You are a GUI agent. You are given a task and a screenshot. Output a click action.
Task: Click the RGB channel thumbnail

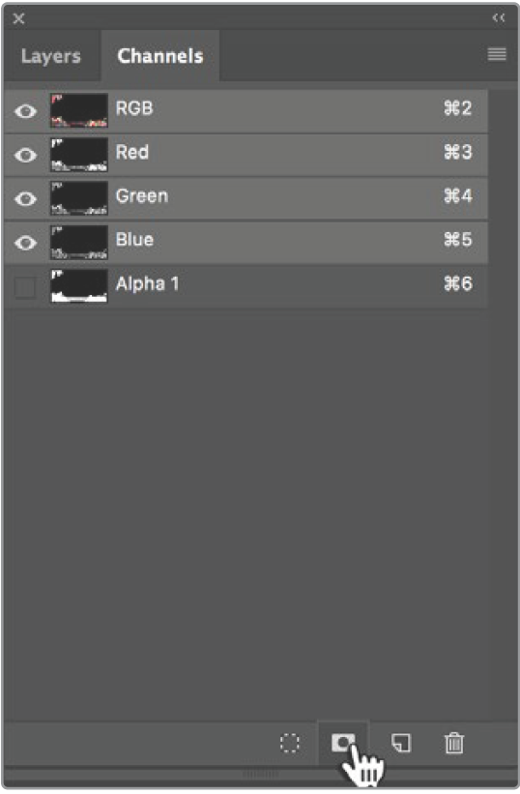click(79, 110)
